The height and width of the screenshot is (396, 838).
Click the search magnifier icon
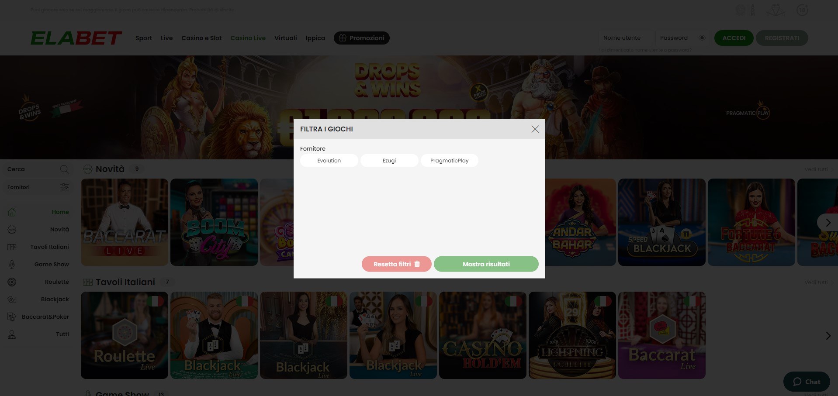(x=64, y=169)
